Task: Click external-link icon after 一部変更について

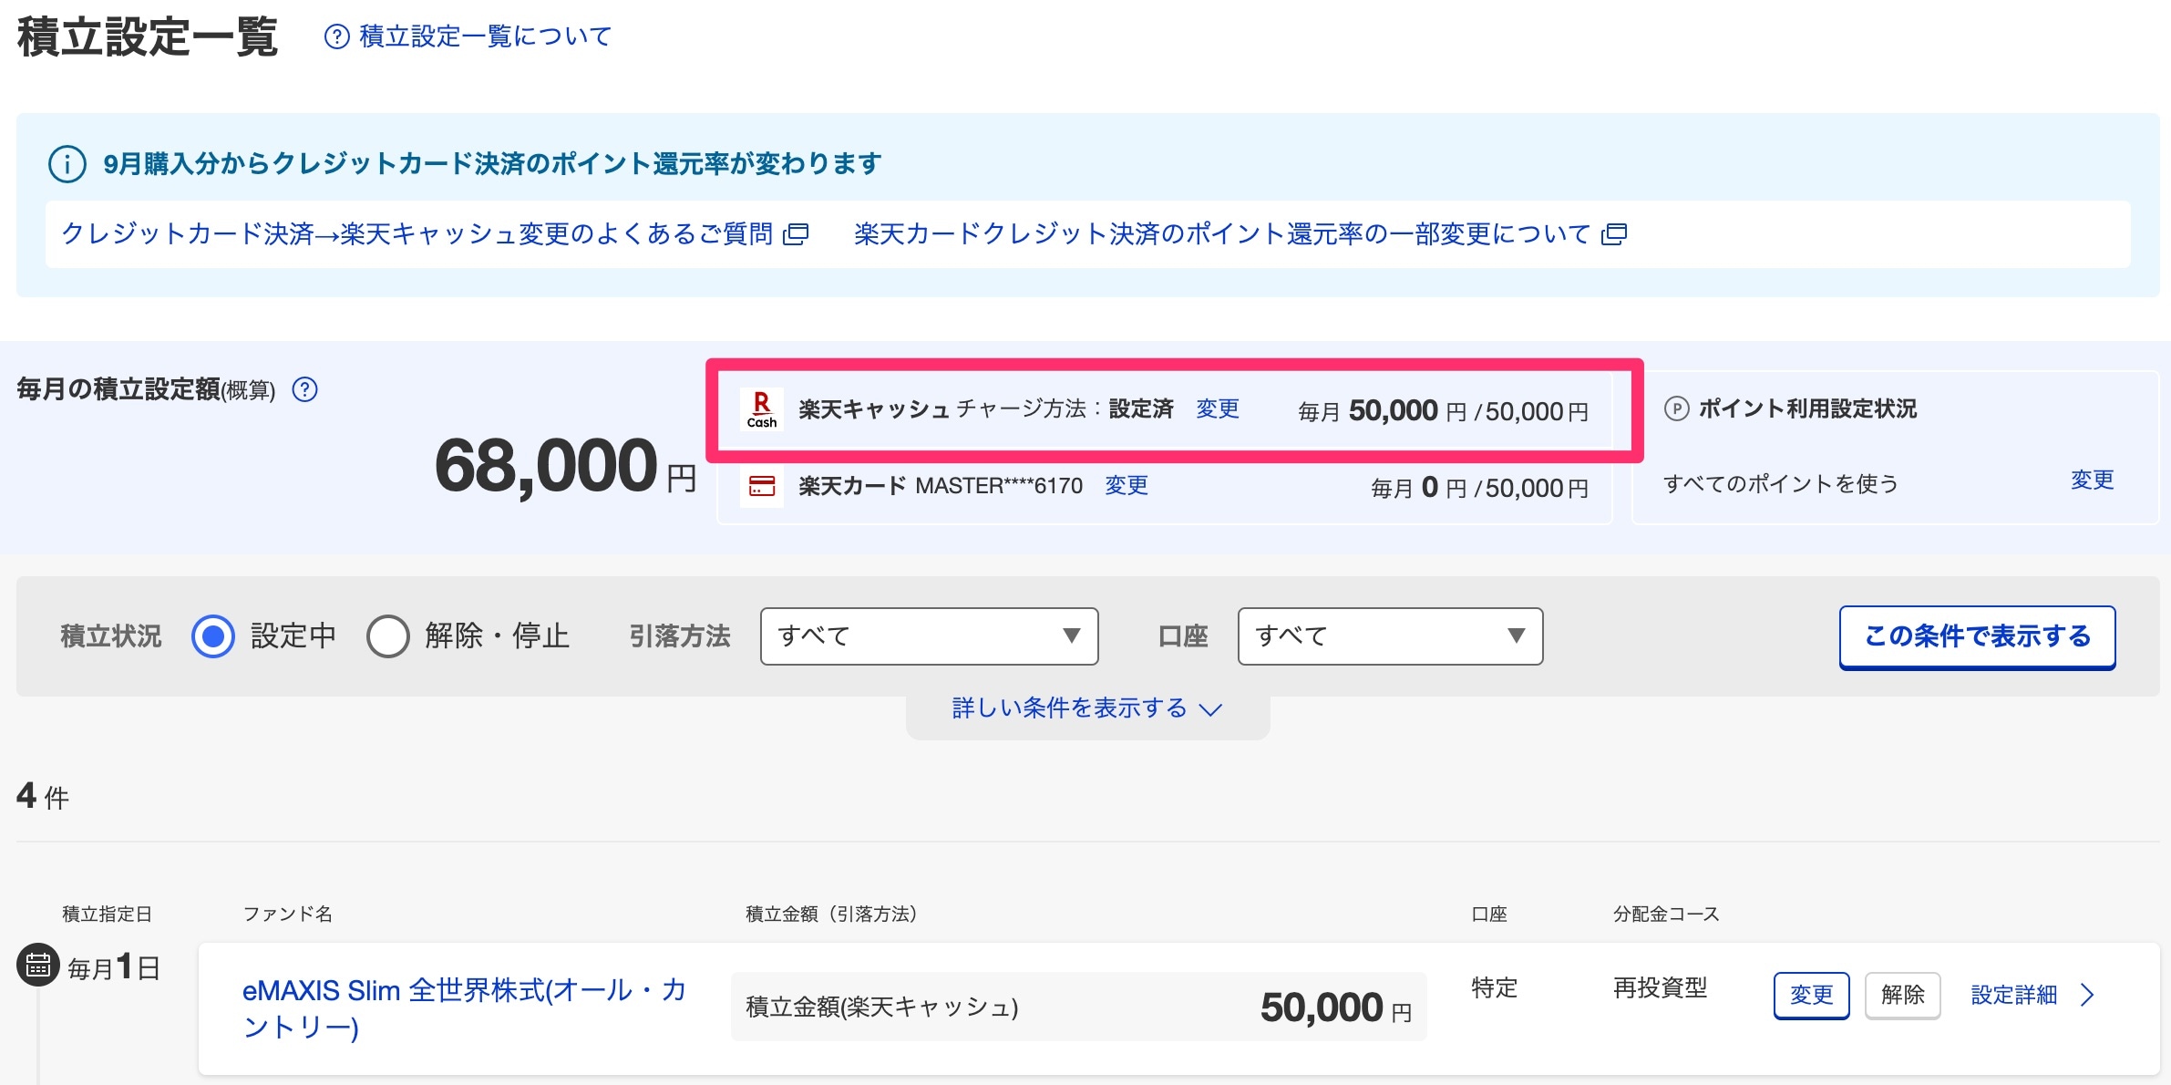Action: [1614, 234]
